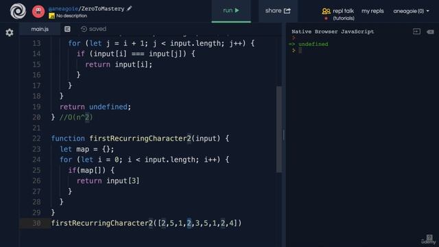439x247 pixels.
Task: Open the share button
Action: pos(278,11)
